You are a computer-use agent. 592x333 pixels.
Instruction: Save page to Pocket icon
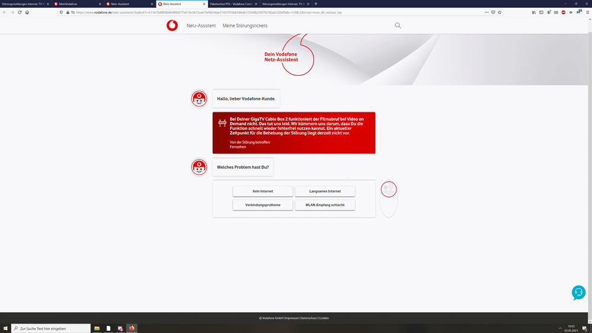pyautogui.click(x=493, y=12)
